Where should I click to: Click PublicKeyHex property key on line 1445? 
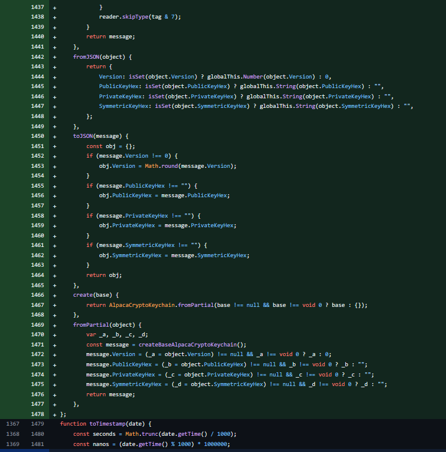[119, 86]
